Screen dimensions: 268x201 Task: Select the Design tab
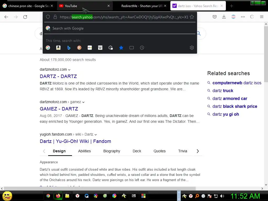(x=59, y=151)
